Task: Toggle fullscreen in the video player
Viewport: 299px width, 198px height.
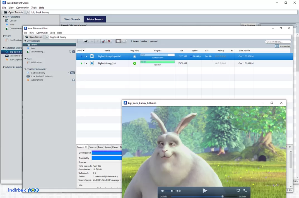Action: click(245, 190)
